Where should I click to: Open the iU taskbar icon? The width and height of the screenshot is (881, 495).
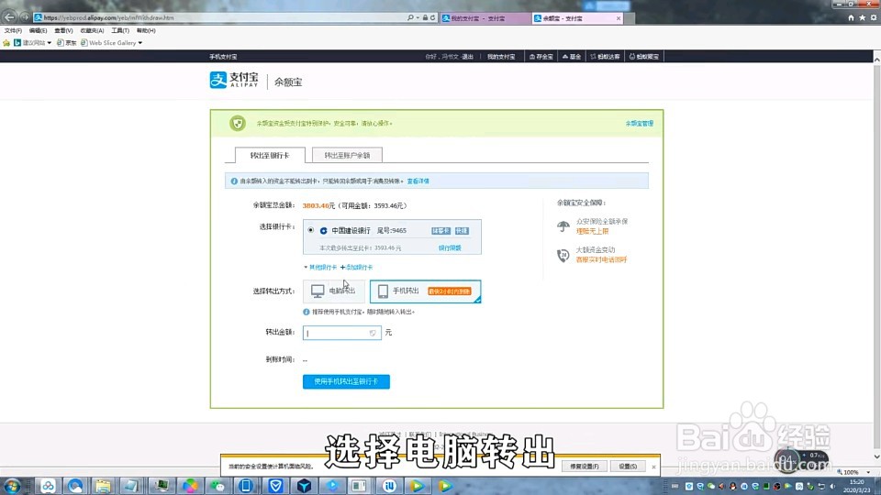pyautogui.click(x=389, y=486)
